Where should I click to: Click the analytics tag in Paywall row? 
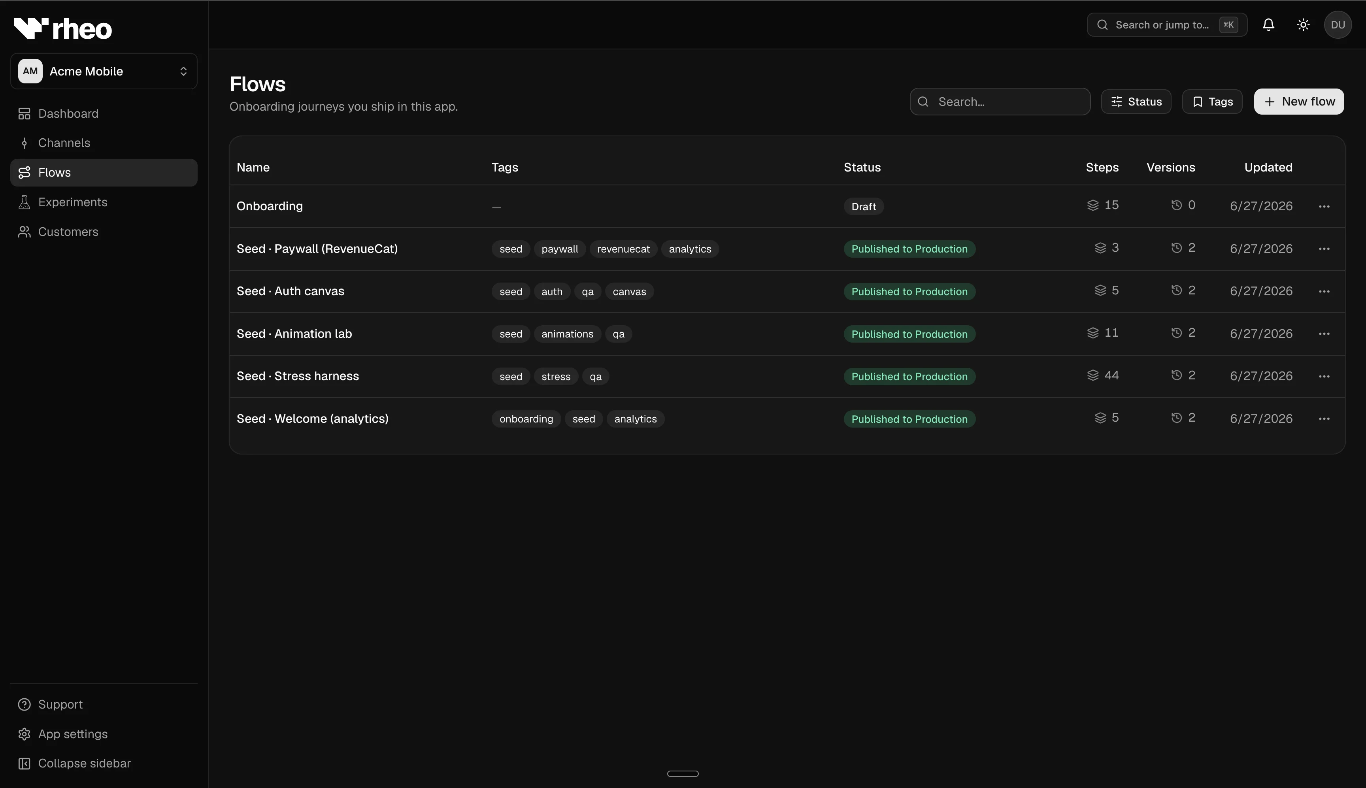690,249
